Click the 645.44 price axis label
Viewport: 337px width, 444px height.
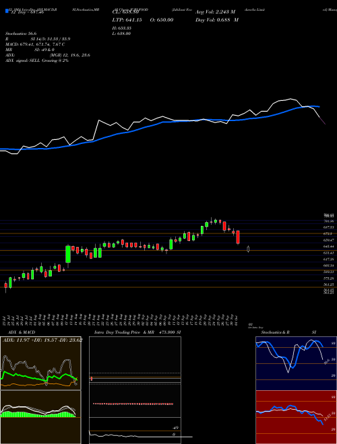pyautogui.click(x=328, y=246)
